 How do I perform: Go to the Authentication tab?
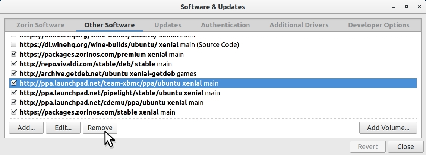(225, 25)
